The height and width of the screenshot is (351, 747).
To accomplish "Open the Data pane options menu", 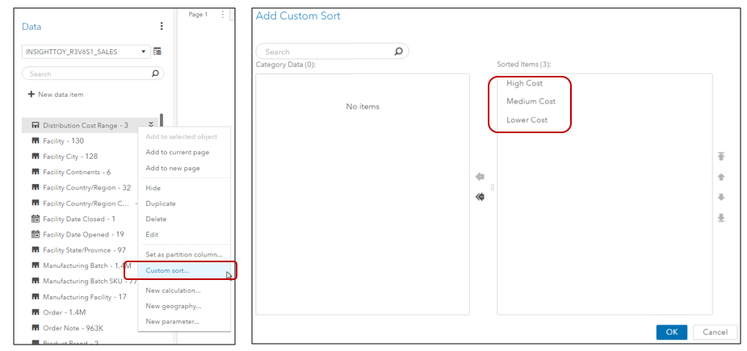I will pos(162,27).
